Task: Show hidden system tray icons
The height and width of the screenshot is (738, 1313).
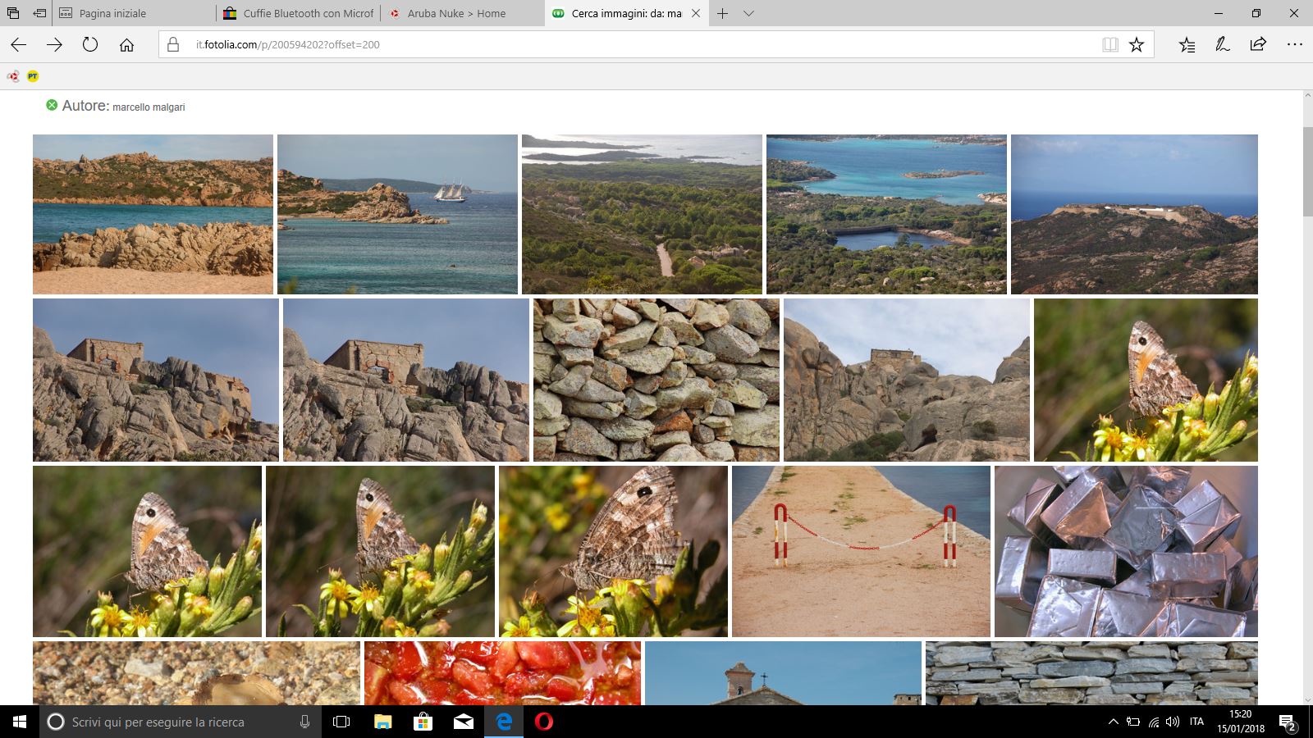Action: coord(1113,722)
